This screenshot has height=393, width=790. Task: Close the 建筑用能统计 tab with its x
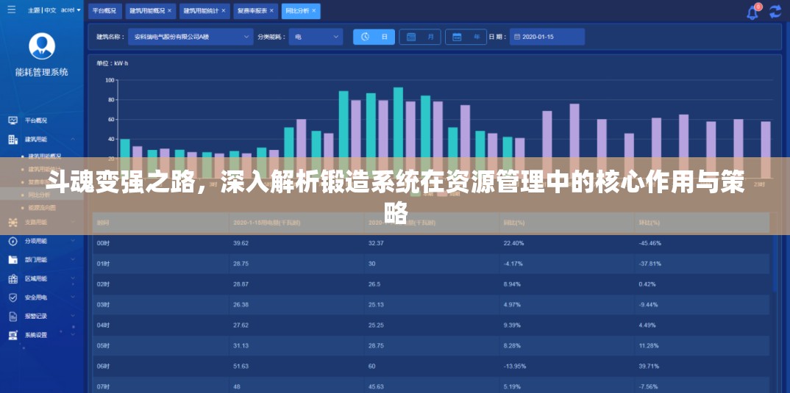click(223, 10)
